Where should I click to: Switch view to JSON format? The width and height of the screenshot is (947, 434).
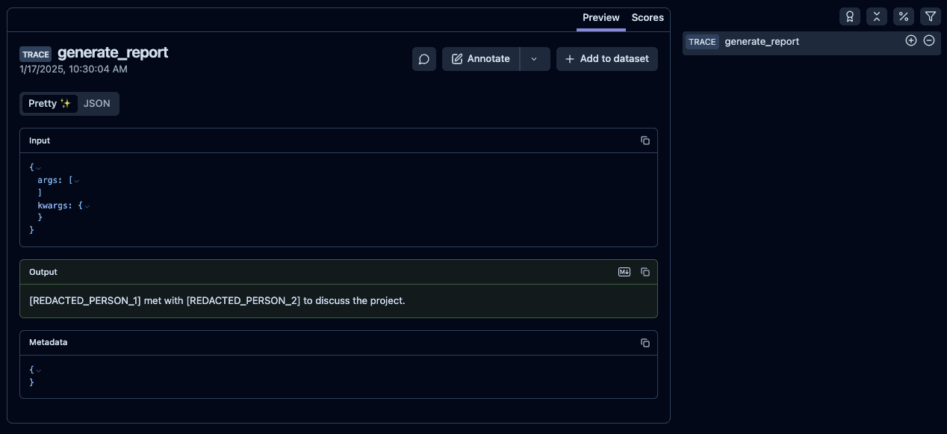(97, 104)
